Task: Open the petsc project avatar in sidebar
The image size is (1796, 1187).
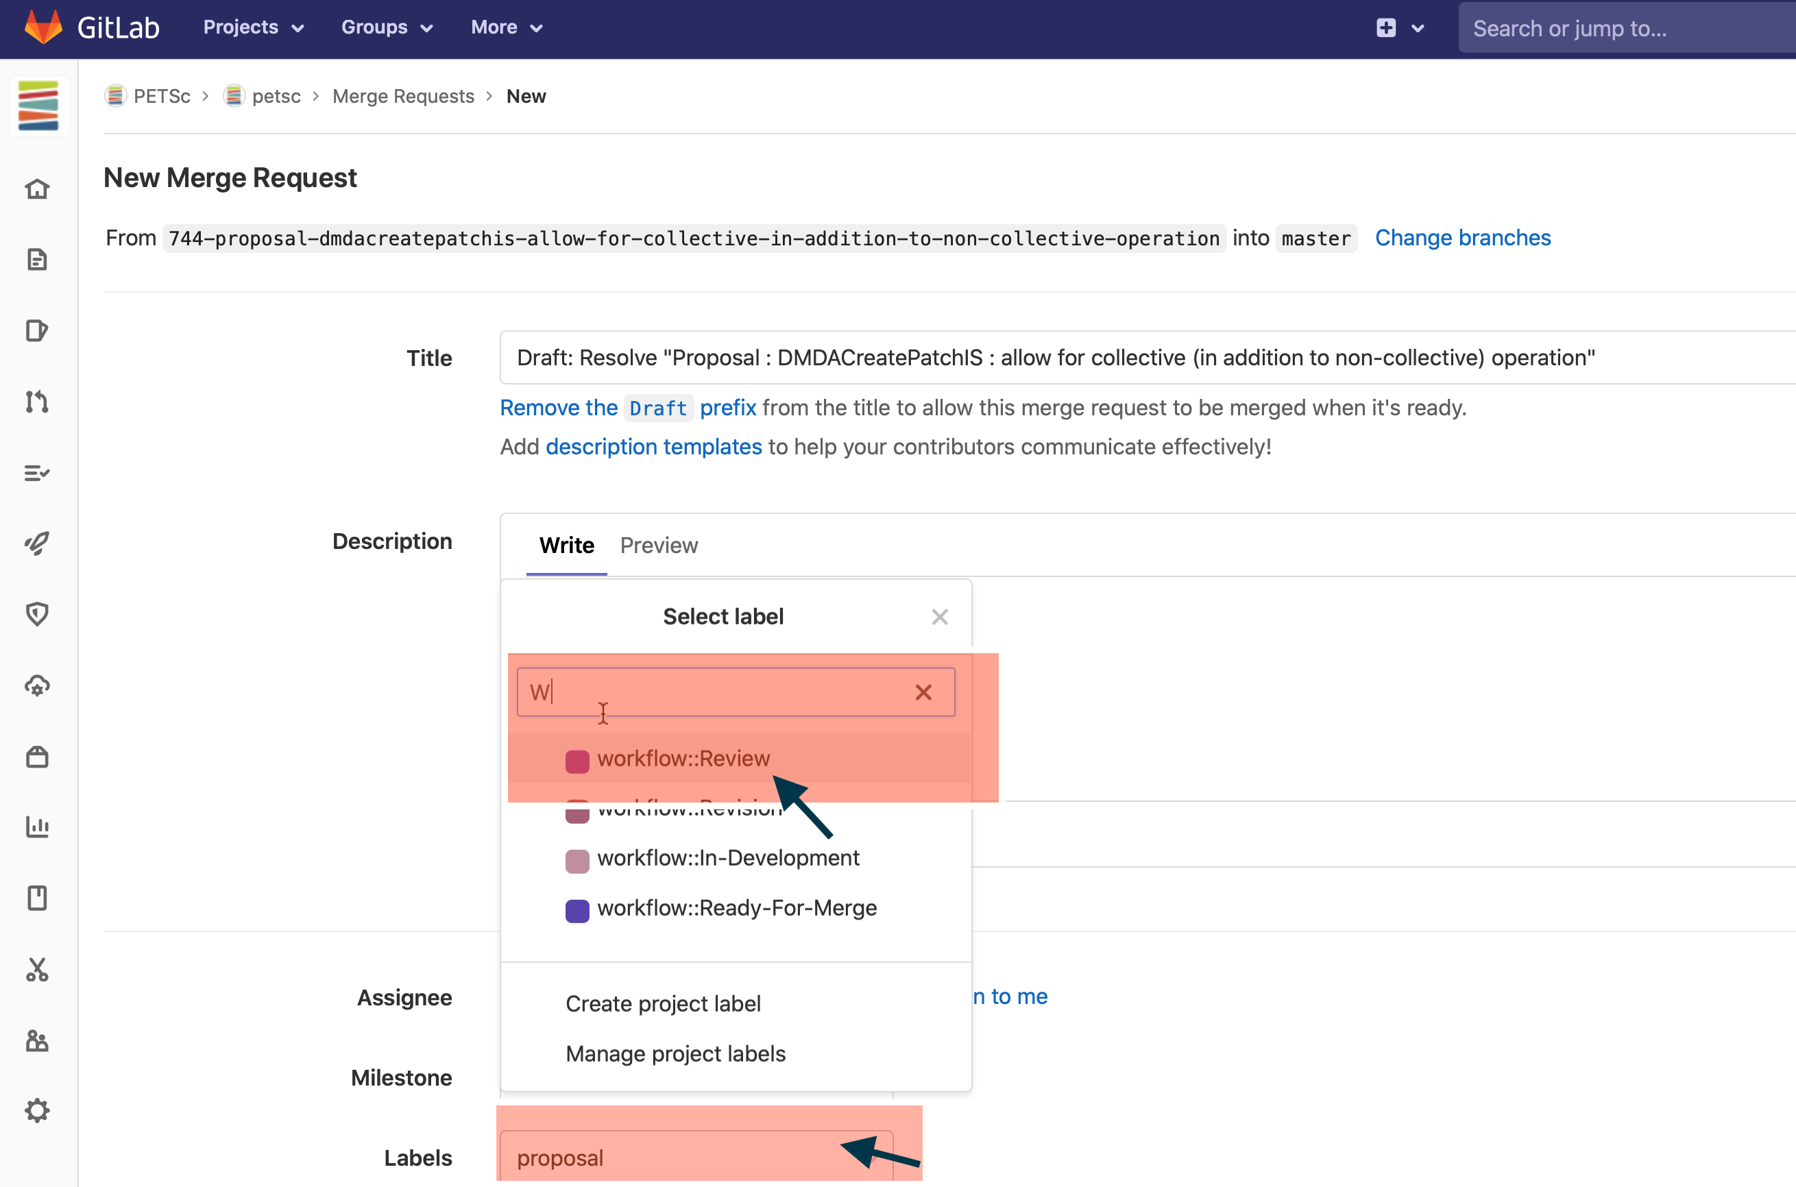Action: tap(38, 106)
